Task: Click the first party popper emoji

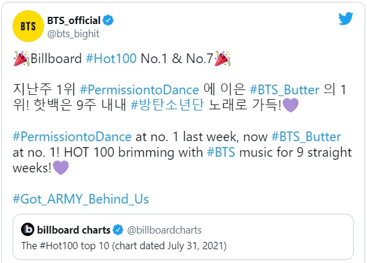Action: tap(21, 58)
